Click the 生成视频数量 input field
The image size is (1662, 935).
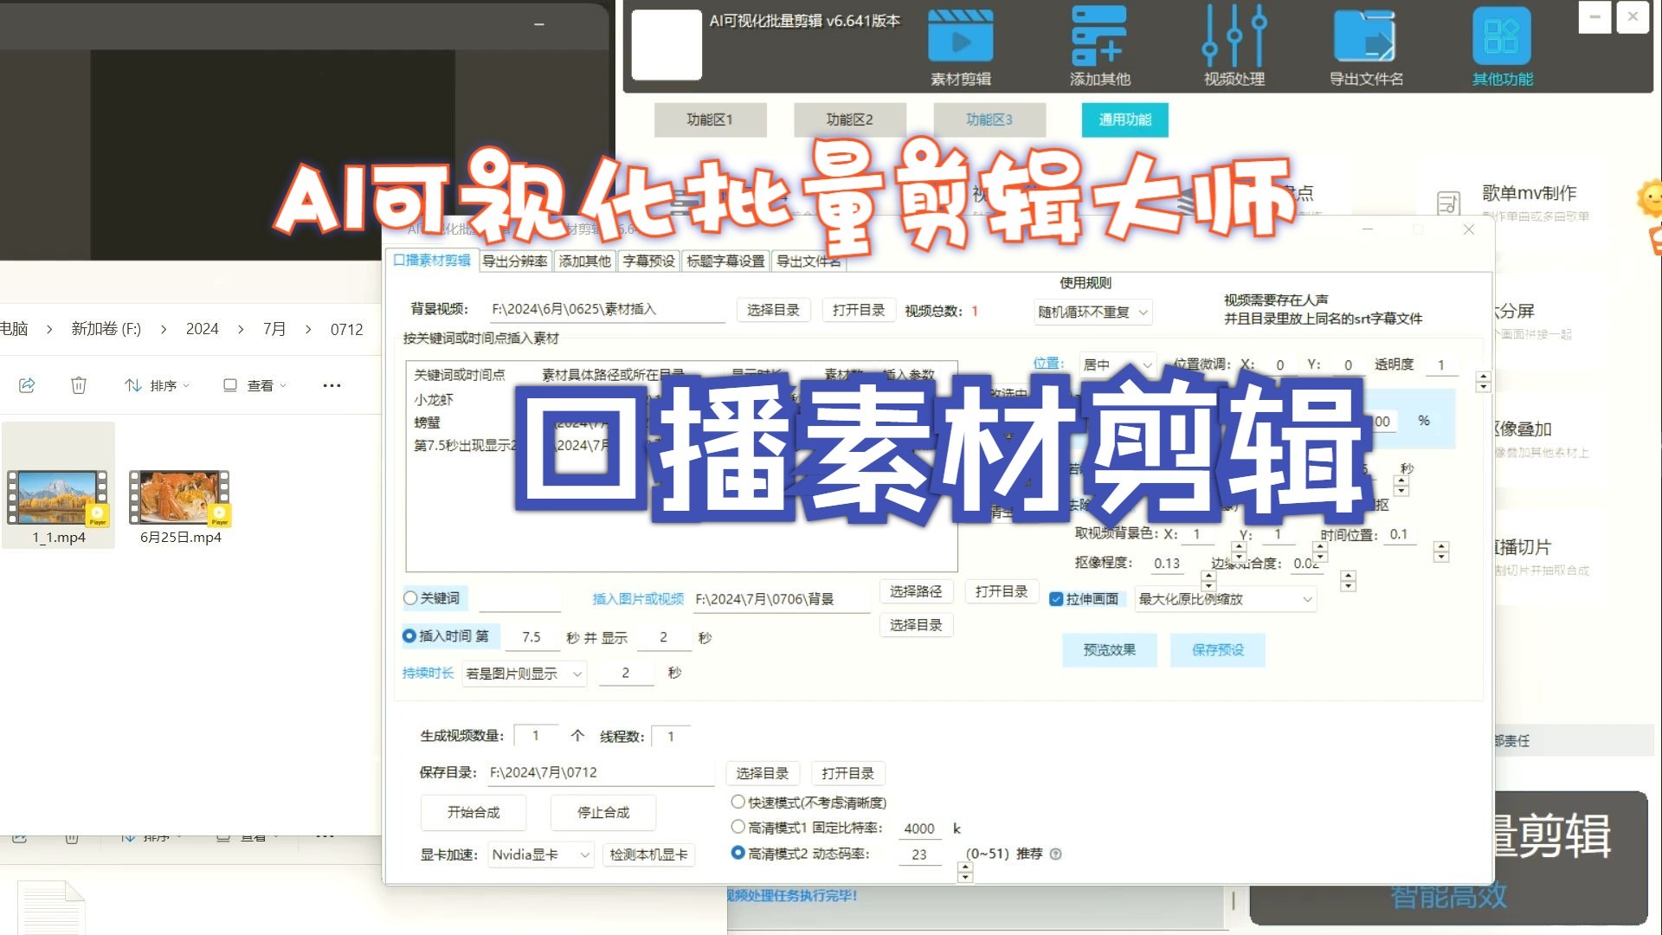[537, 736]
